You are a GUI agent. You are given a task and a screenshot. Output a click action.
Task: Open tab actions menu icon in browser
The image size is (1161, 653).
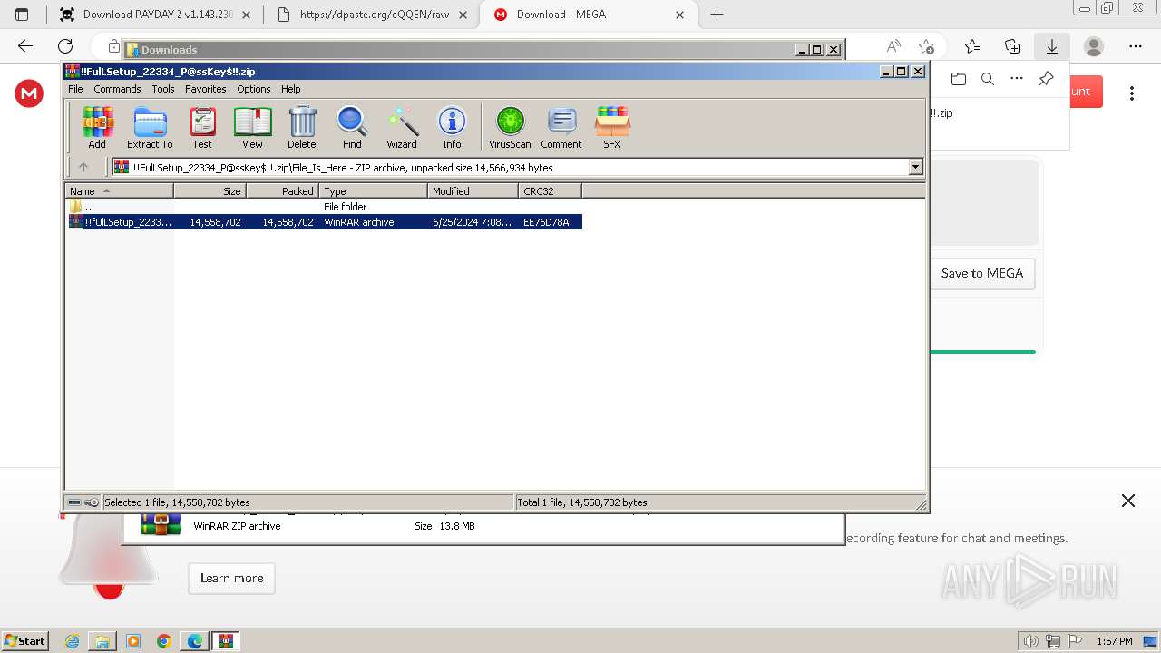coord(22,15)
